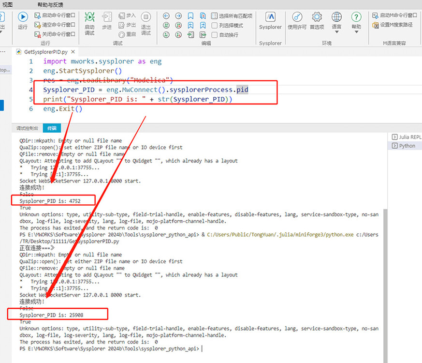This screenshot has height=363, width=422.
Task: Open 首选项 preferences gear icon
Action: pyautogui.click(x=317, y=17)
